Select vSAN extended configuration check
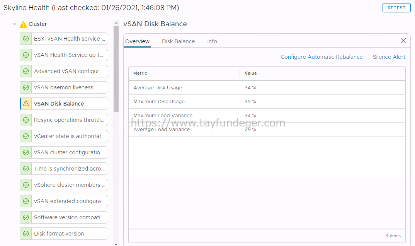The height and width of the screenshot is (246, 415). [x=64, y=201]
